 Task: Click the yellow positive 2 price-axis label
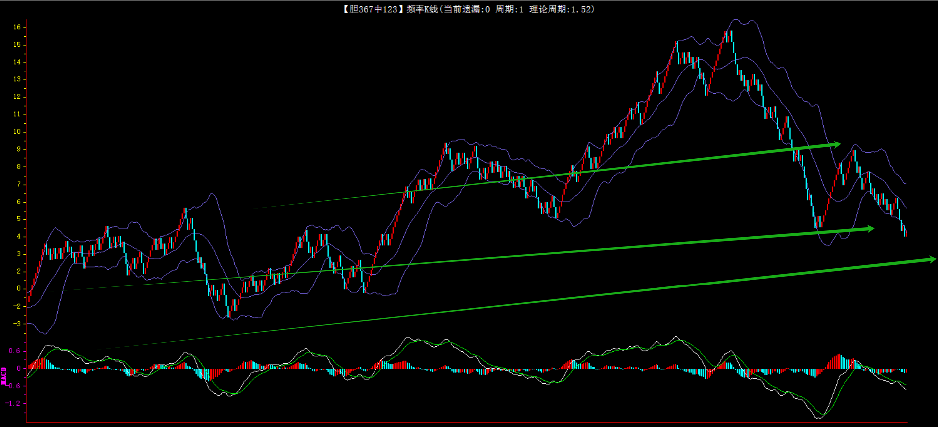pos(19,271)
